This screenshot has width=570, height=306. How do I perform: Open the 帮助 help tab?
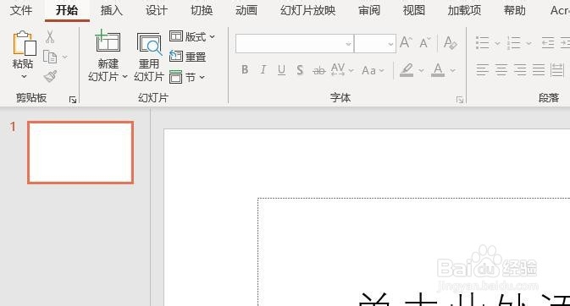coord(514,10)
